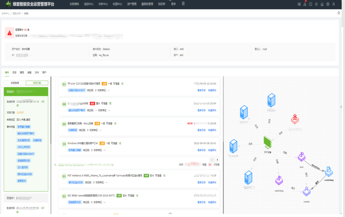This screenshot has width=345, height=217.
Task: Open 更多日志 for TP-Link event 07
Action: tap(202, 90)
